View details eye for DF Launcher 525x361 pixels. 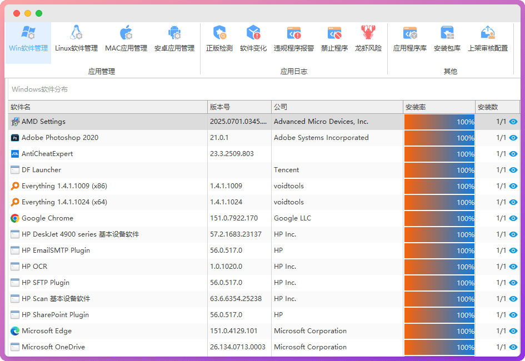pos(513,170)
